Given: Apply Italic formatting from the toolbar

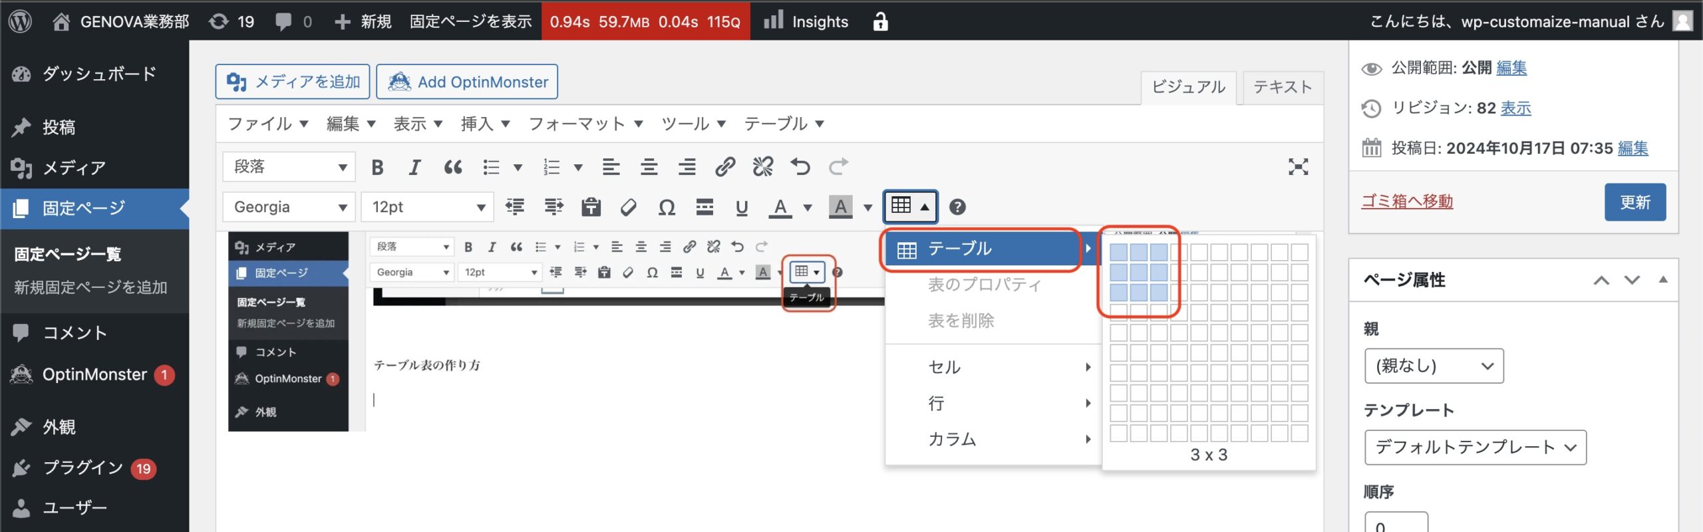Looking at the screenshot, I should [414, 167].
